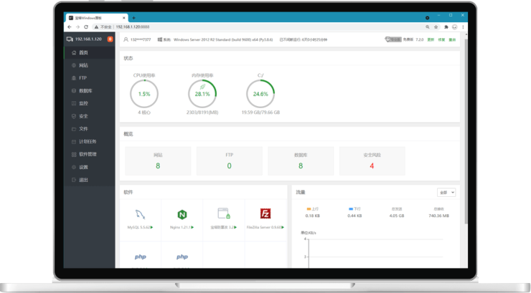Screen dimensions: 531x293
Task: Click the 4 核心 text under CPU
Action: [144, 112]
